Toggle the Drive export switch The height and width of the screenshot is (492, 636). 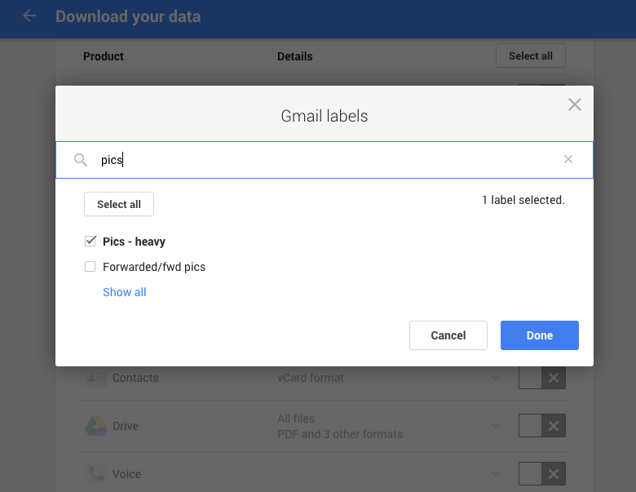(x=541, y=426)
